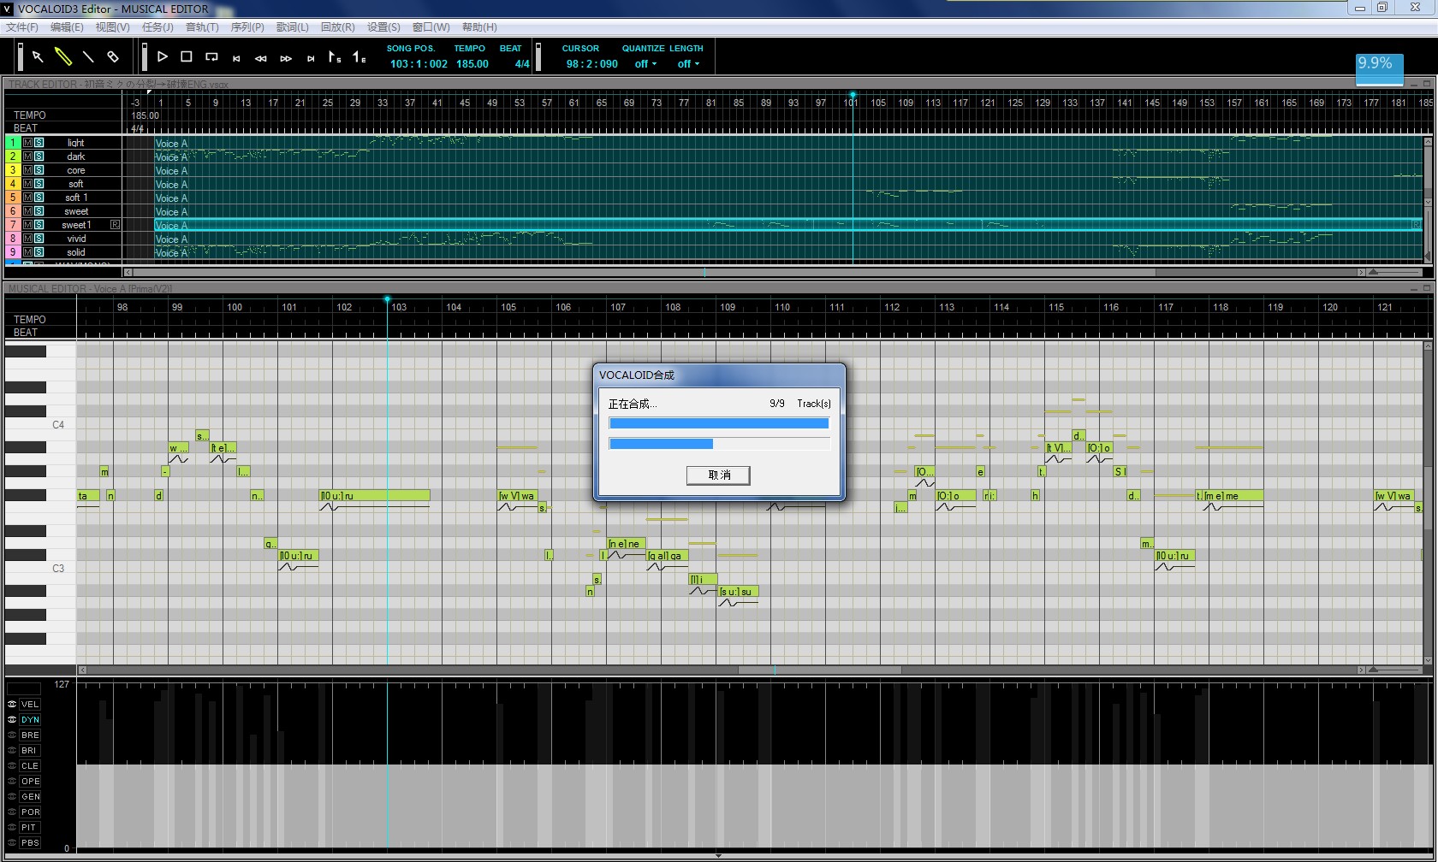1438x862 pixels.
Task: Select the PBS control parameter
Action: pos(30,843)
